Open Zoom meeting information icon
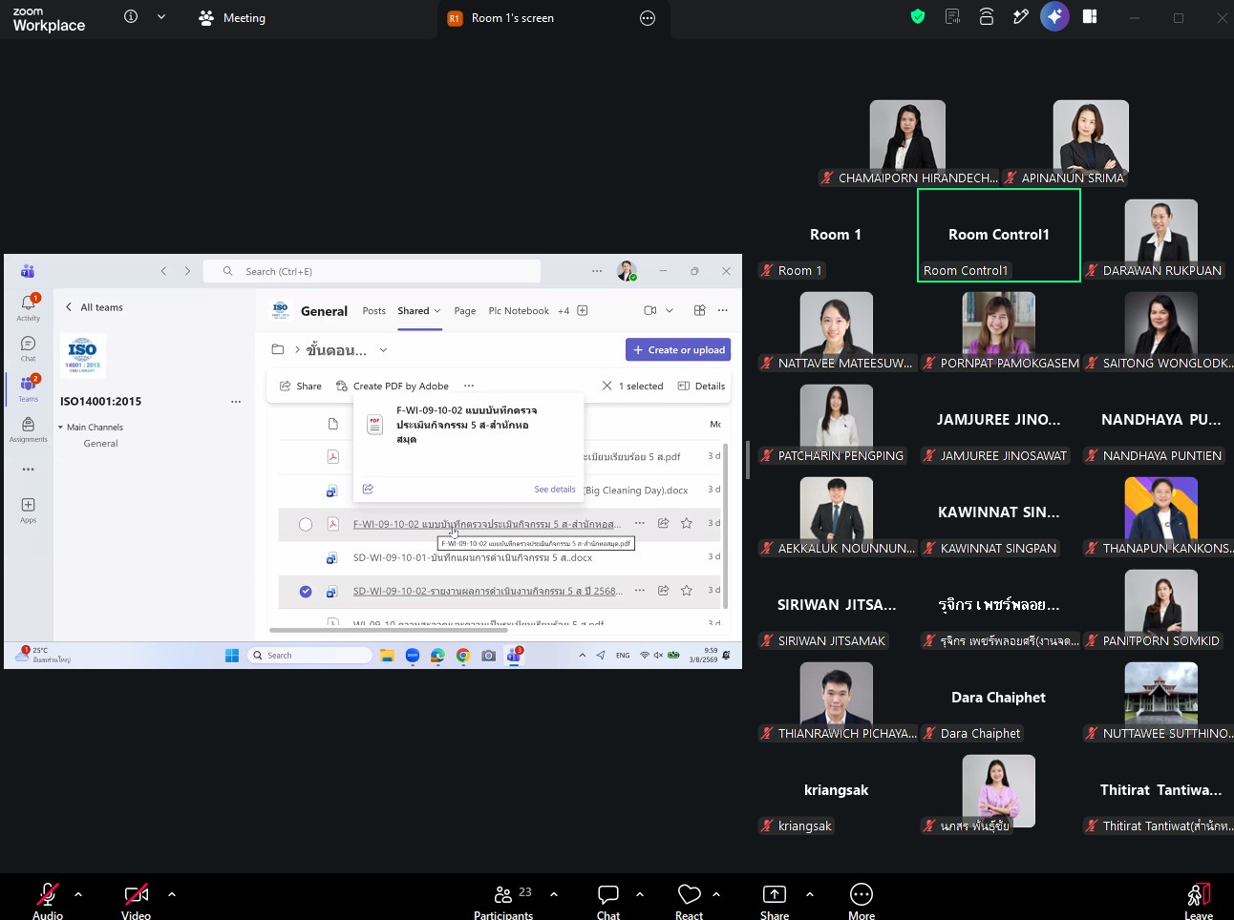Screen dimensions: 1234x920 (131, 16)
